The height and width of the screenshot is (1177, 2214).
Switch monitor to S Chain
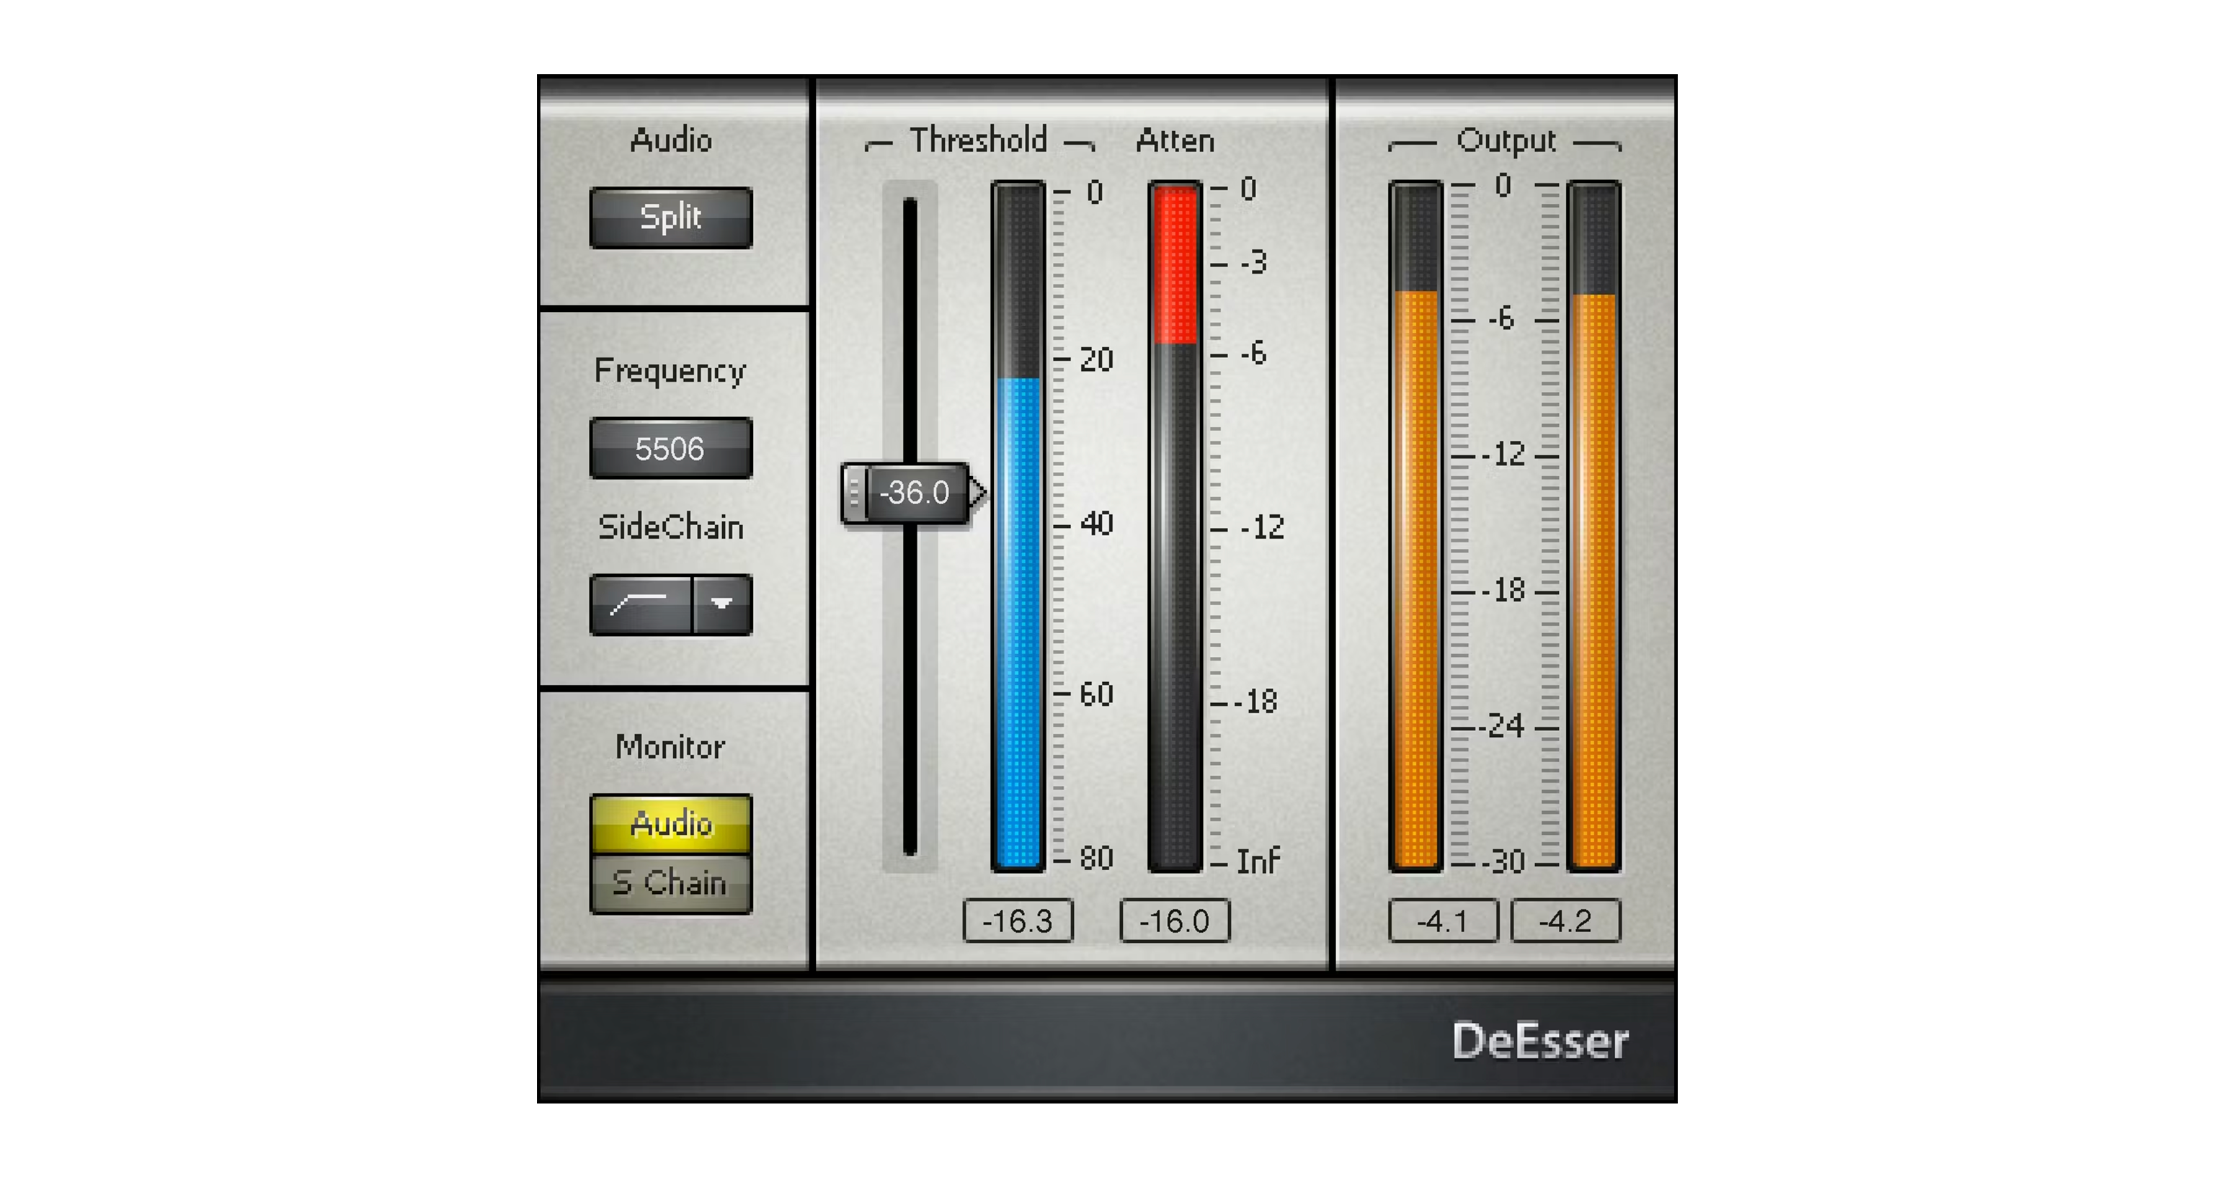(670, 883)
